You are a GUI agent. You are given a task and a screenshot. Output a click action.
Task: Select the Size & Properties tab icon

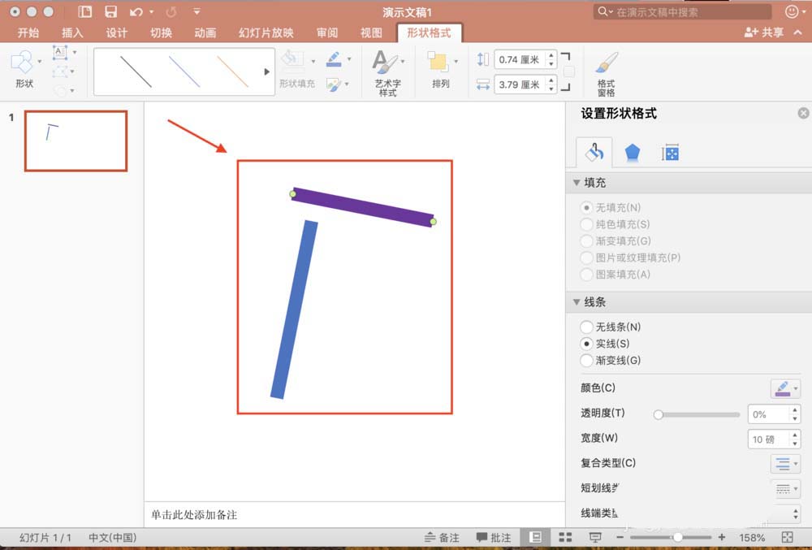pyautogui.click(x=670, y=153)
